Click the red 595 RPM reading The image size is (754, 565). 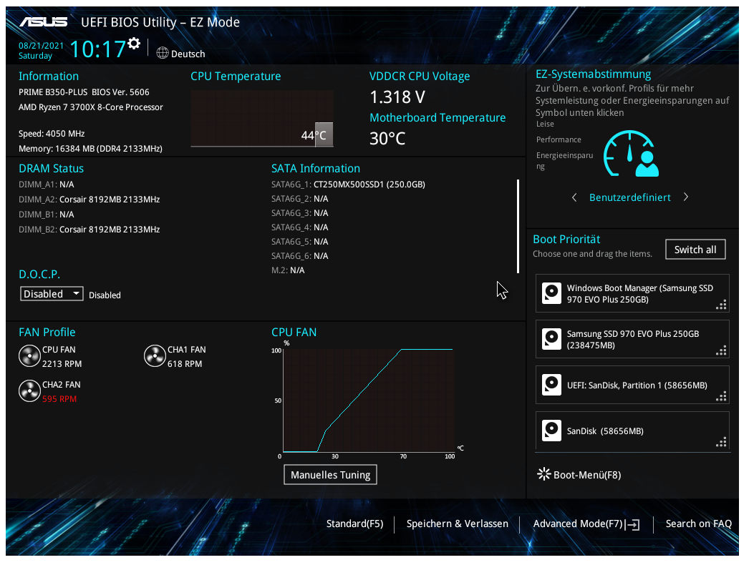pyautogui.click(x=59, y=399)
